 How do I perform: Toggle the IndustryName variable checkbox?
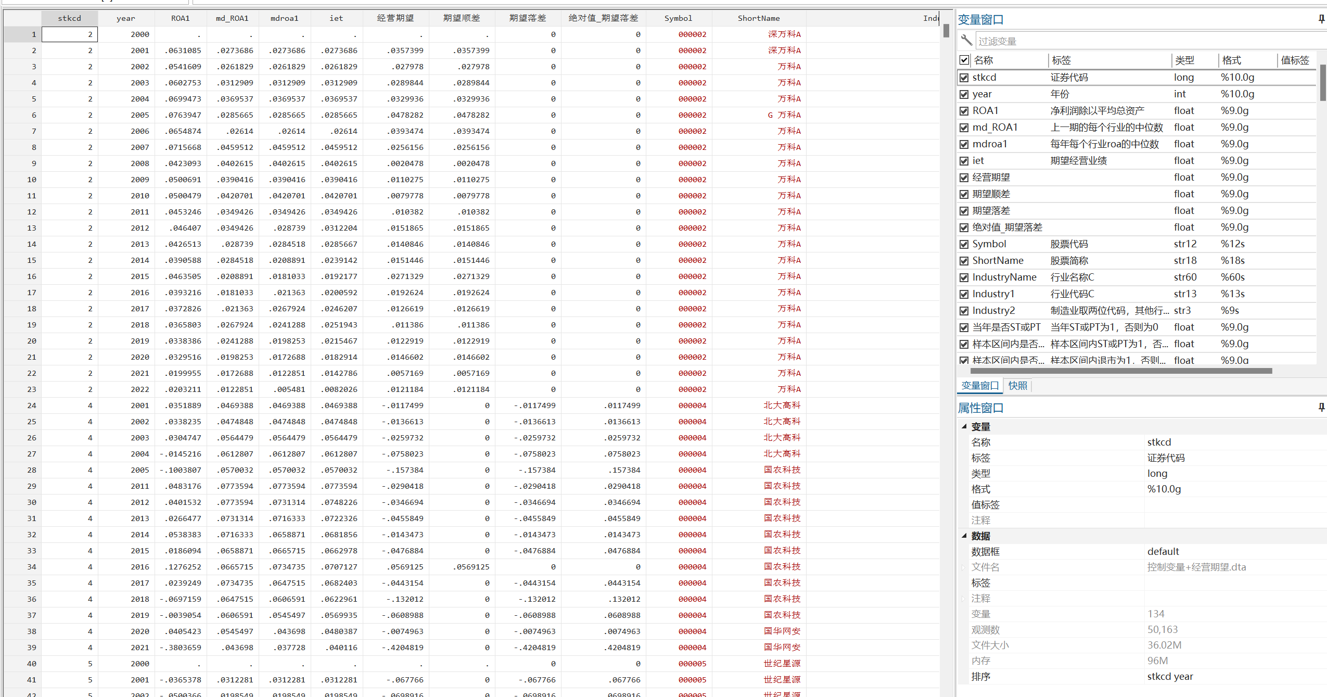pos(964,277)
